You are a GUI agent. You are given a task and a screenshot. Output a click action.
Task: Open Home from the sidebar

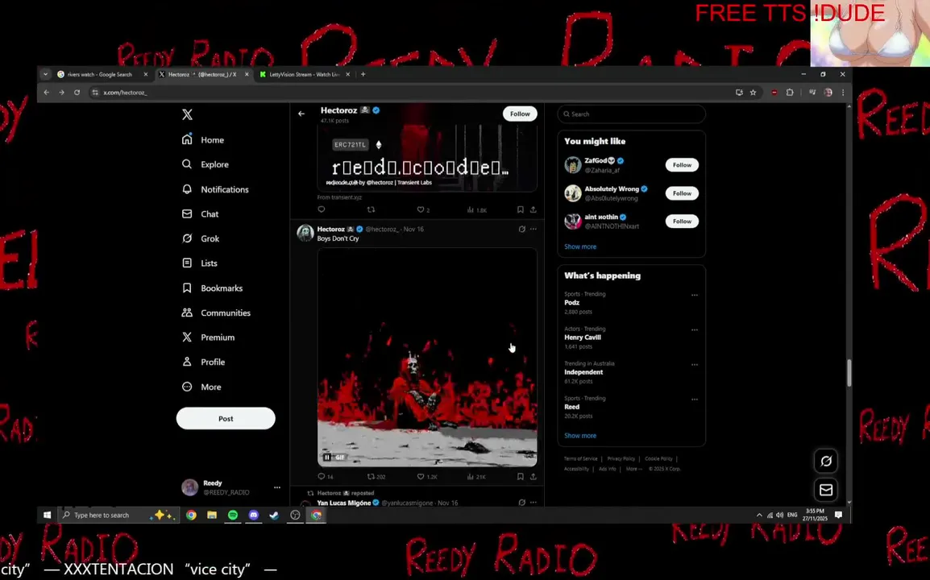click(203, 140)
